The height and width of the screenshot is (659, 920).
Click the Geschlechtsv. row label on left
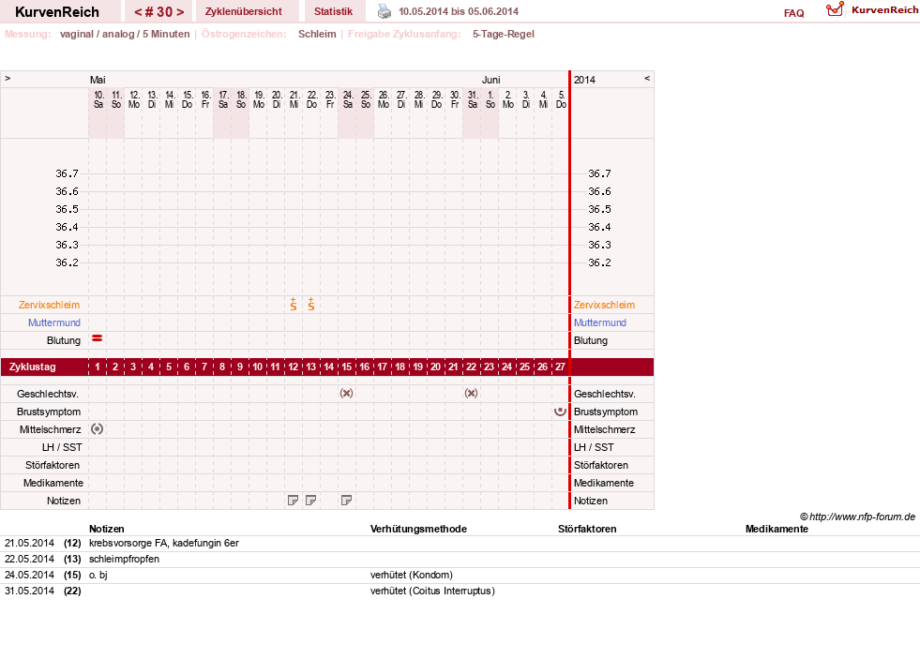click(x=48, y=394)
